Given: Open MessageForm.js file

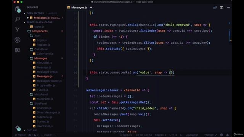Looking at the screenshot, I should (47, 72).
